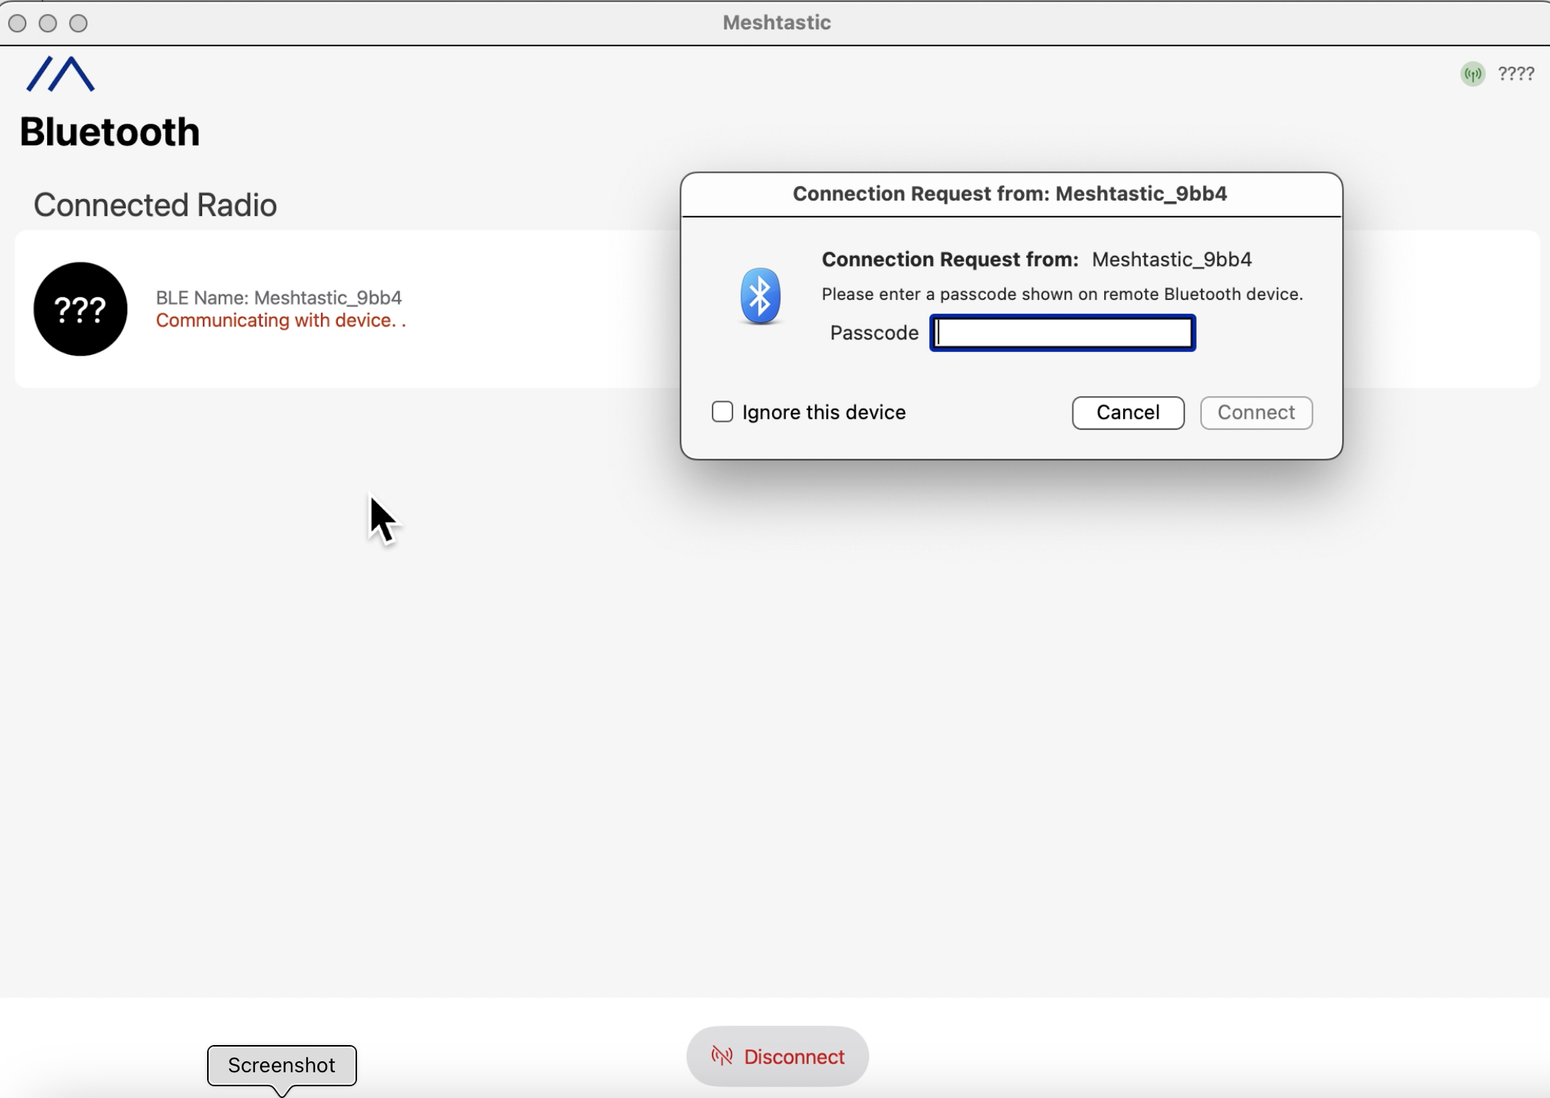
Task: Focus the Passcode input field
Action: pos(1062,333)
